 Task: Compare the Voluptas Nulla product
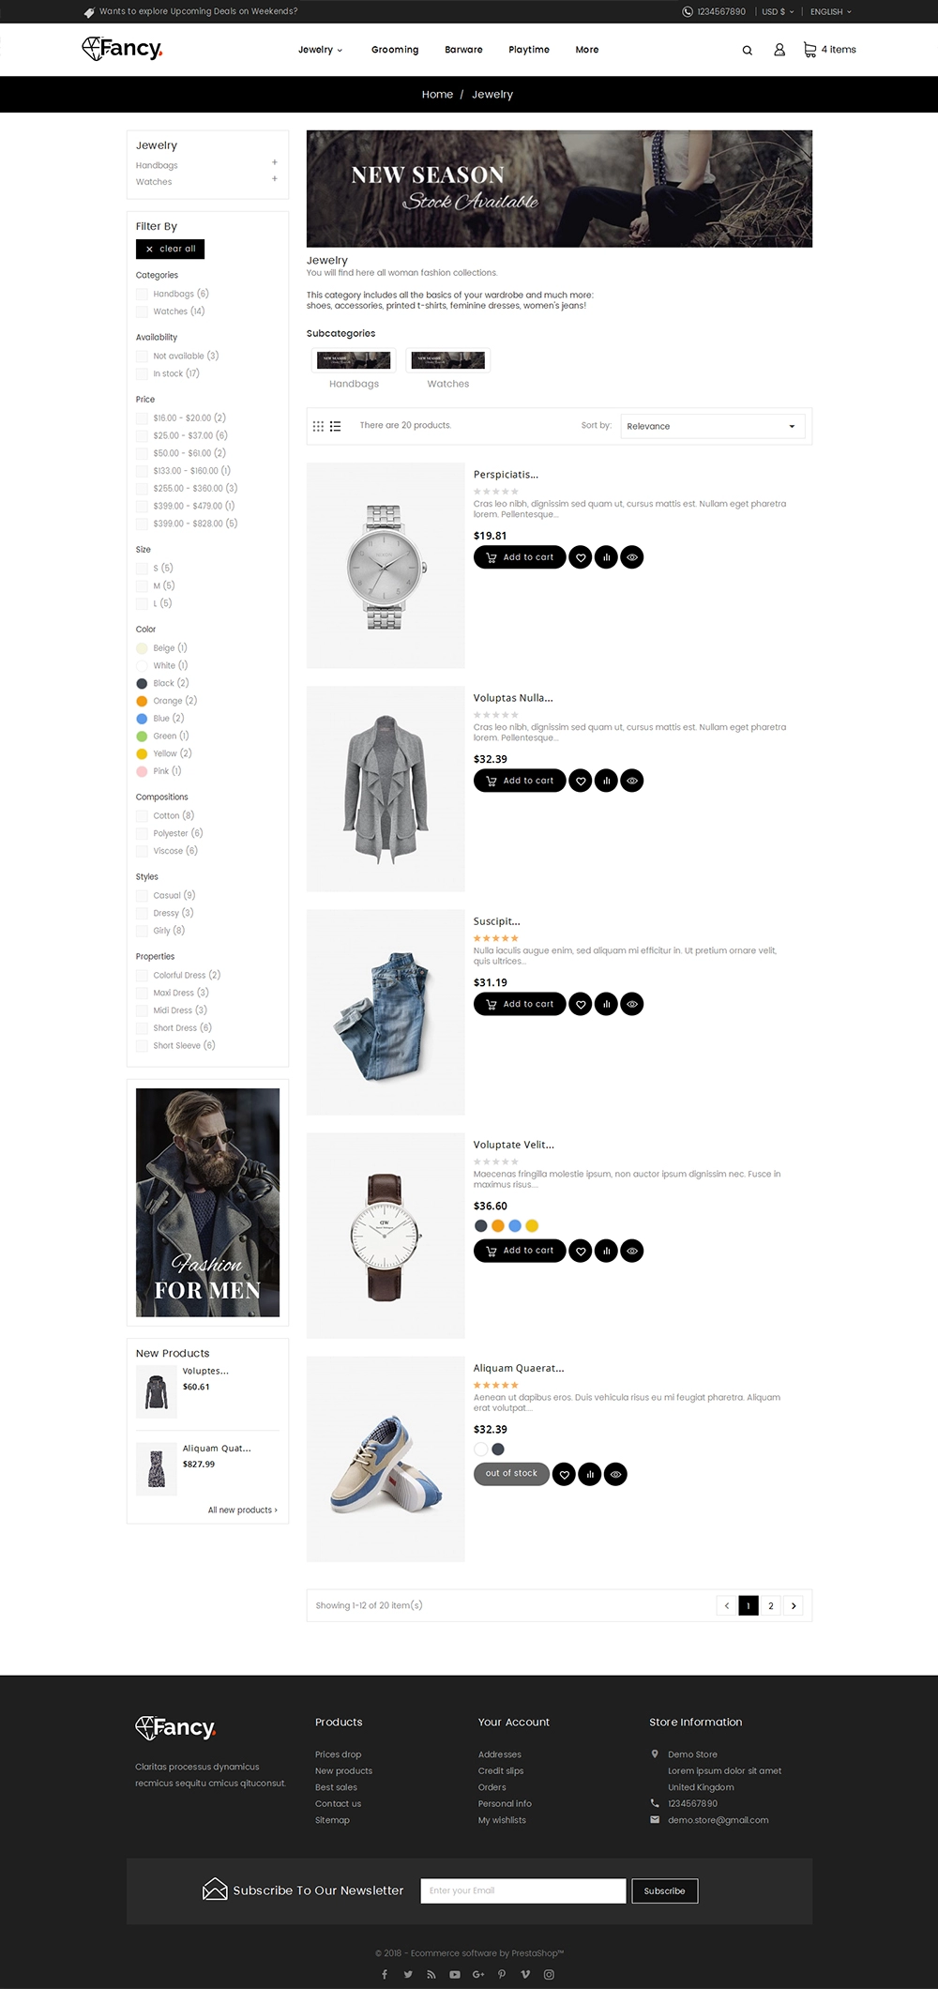(607, 781)
